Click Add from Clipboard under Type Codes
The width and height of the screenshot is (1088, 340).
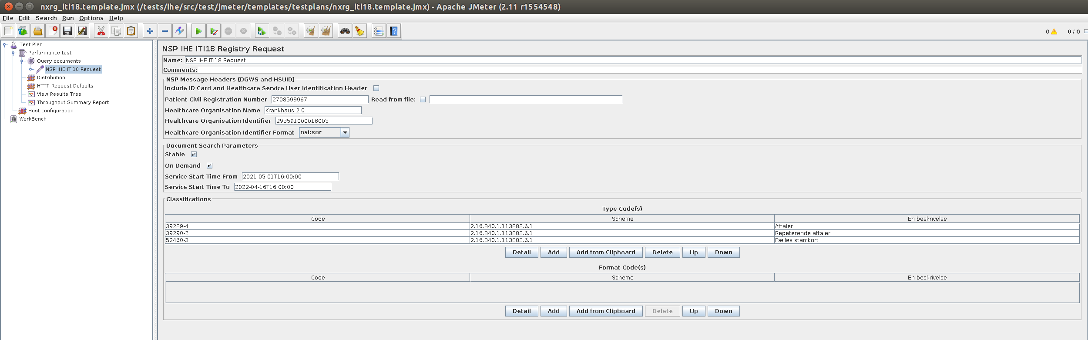(605, 252)
